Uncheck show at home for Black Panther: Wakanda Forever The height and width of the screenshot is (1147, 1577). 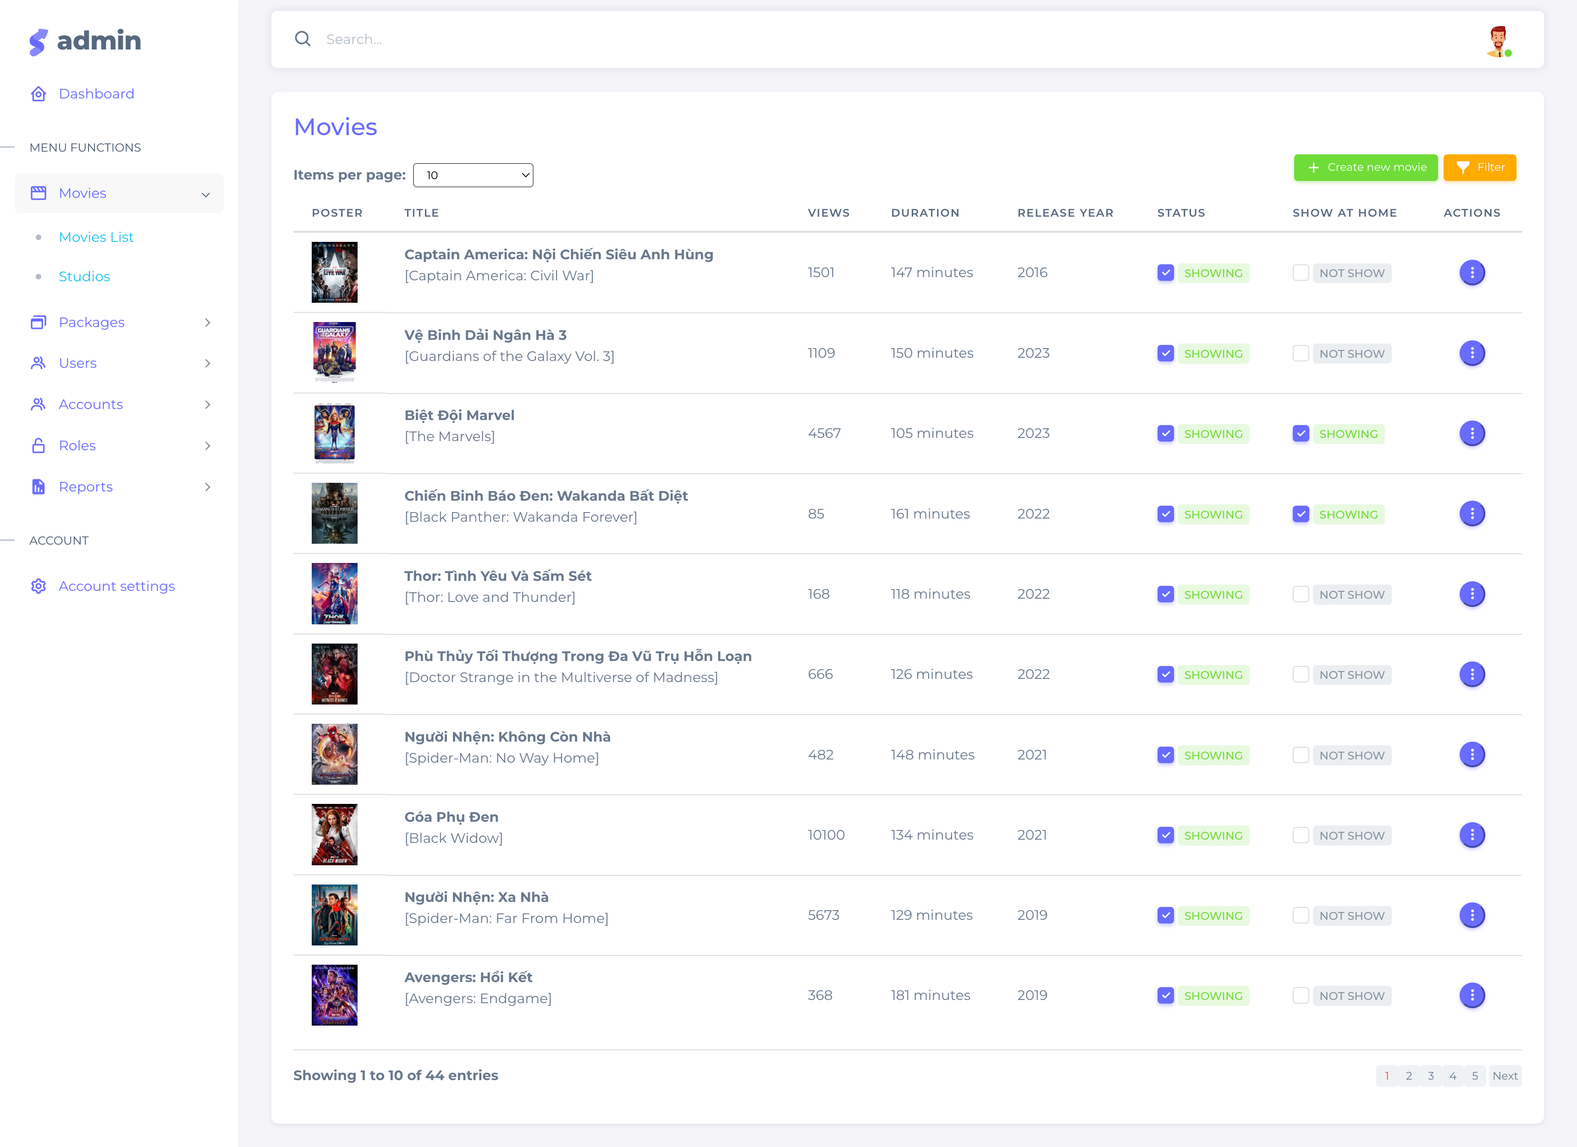click(1300, 514)
